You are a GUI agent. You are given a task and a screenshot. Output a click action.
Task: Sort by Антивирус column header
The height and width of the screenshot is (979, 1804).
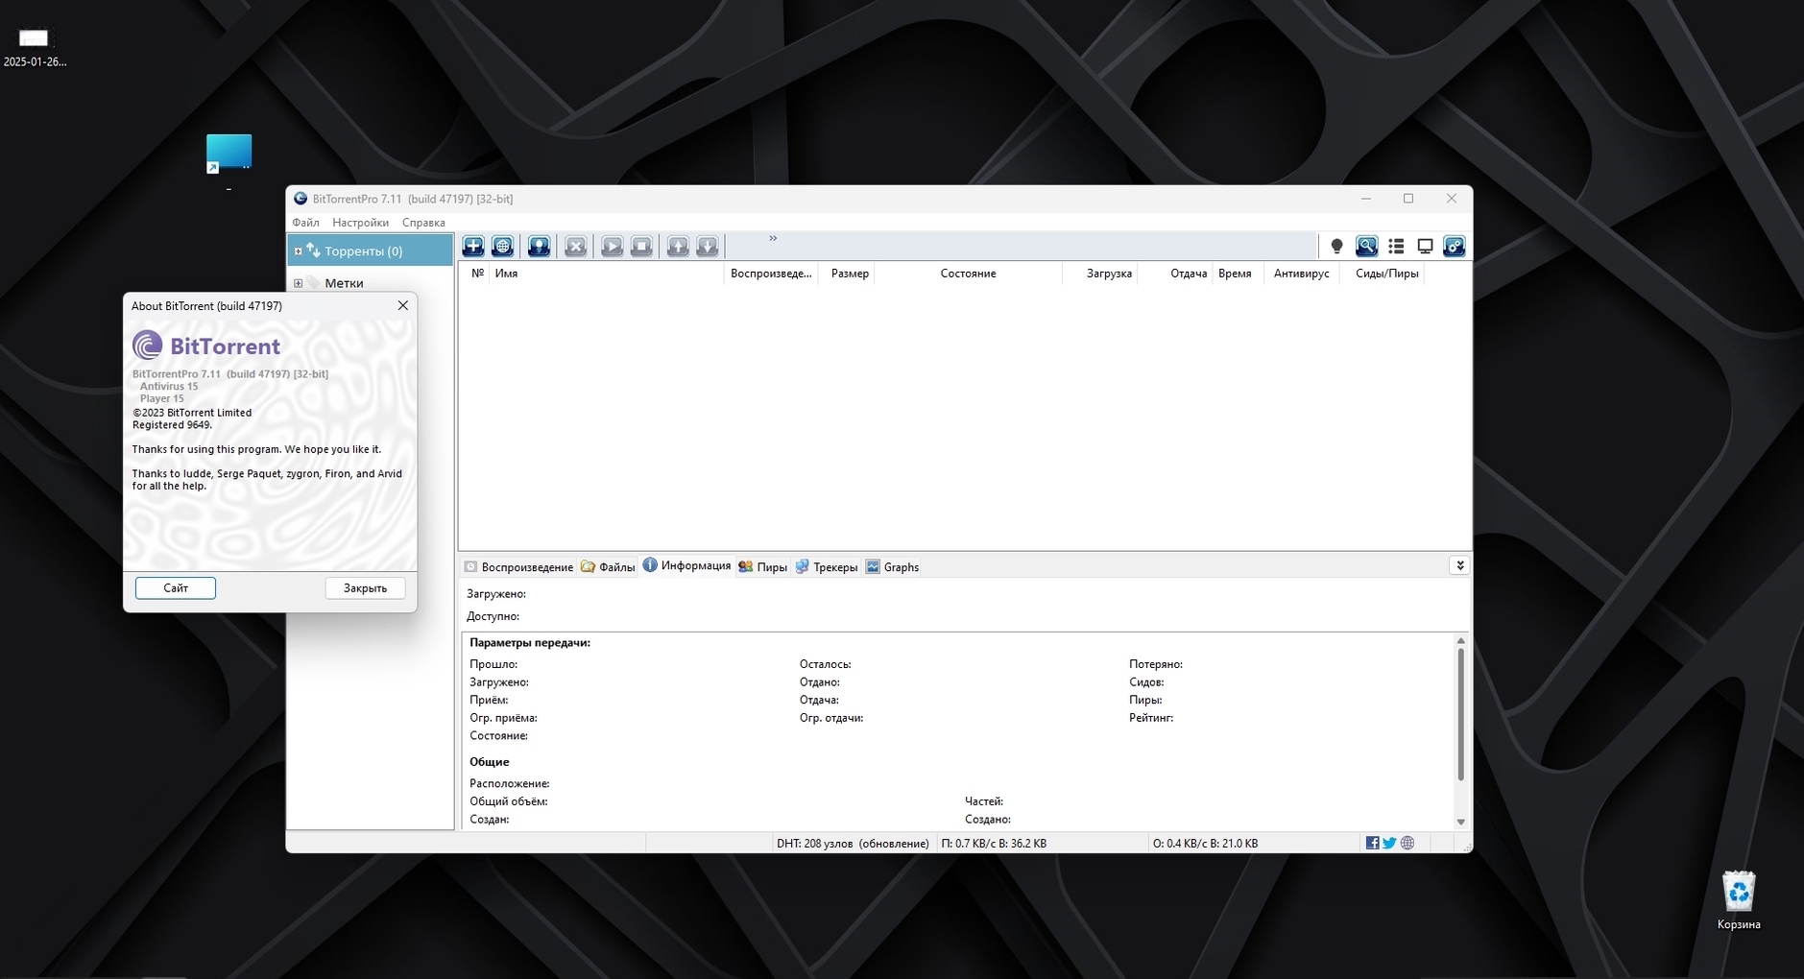coord(1301,274)
